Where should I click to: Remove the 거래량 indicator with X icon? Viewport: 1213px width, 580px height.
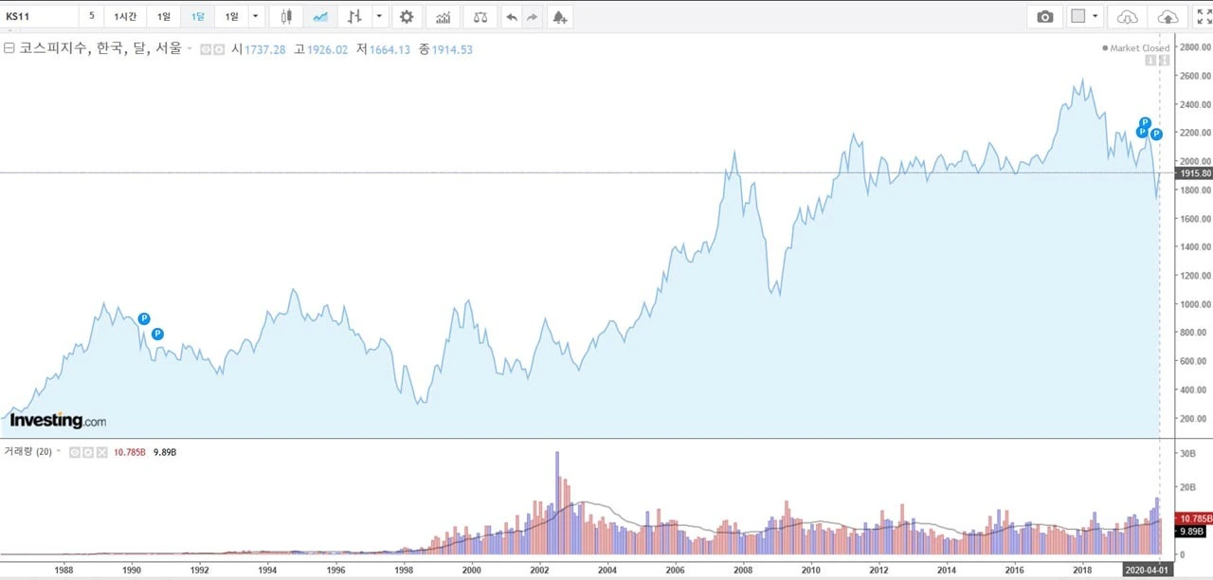100,452
